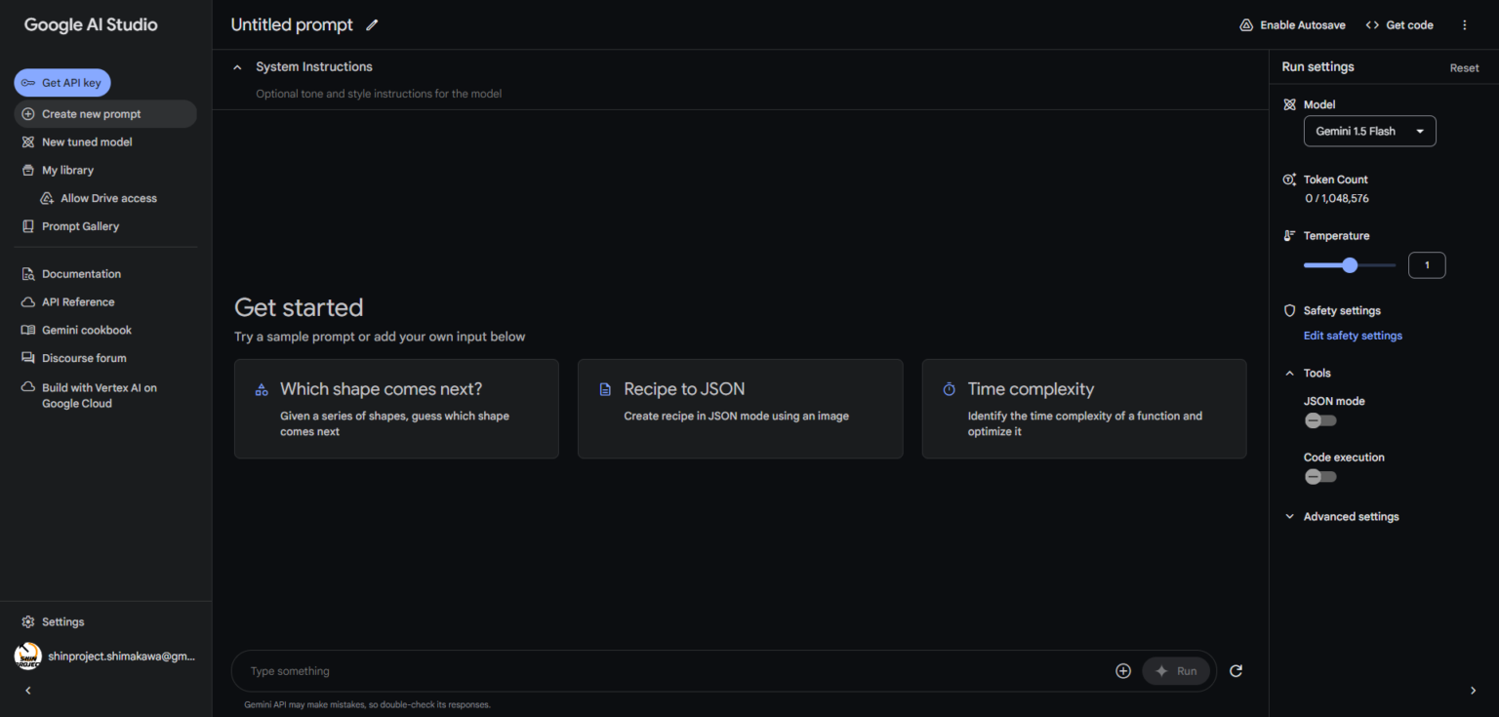Click the Enable Autosave drive icon
This screenshot has width=1499, height=717.
(1246, 25)
